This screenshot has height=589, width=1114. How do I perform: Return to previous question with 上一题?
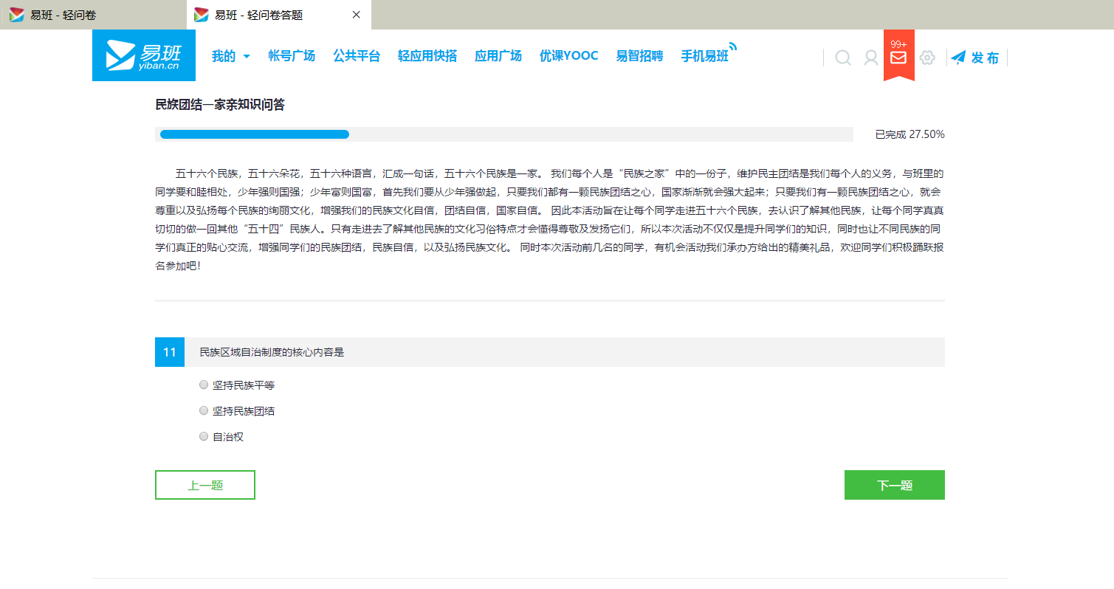pyautogui.click(x=205, y=485)
